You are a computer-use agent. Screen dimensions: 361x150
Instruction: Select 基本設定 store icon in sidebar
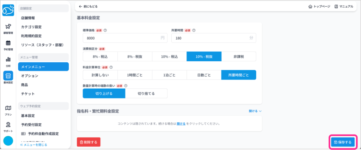pyautogui.click(x=8, y=77)
